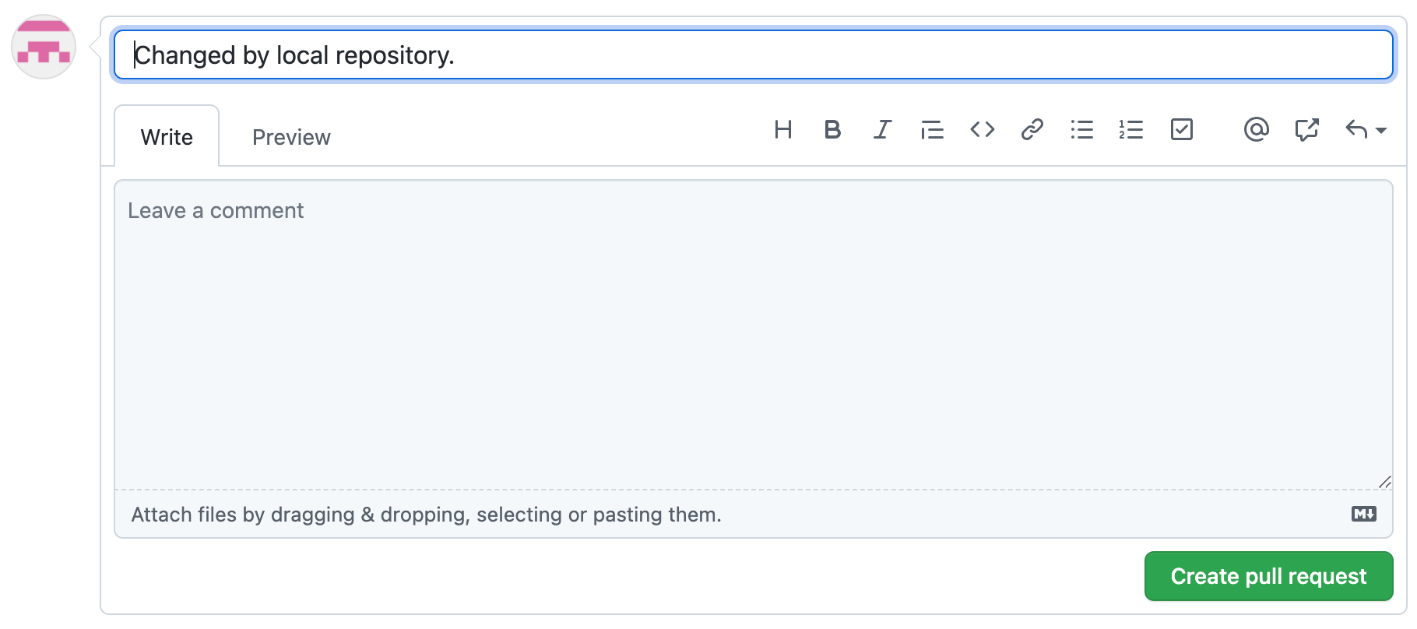Insert code with the angle brackets icon
The image size is (1417, 629).
tap(982, 129)
